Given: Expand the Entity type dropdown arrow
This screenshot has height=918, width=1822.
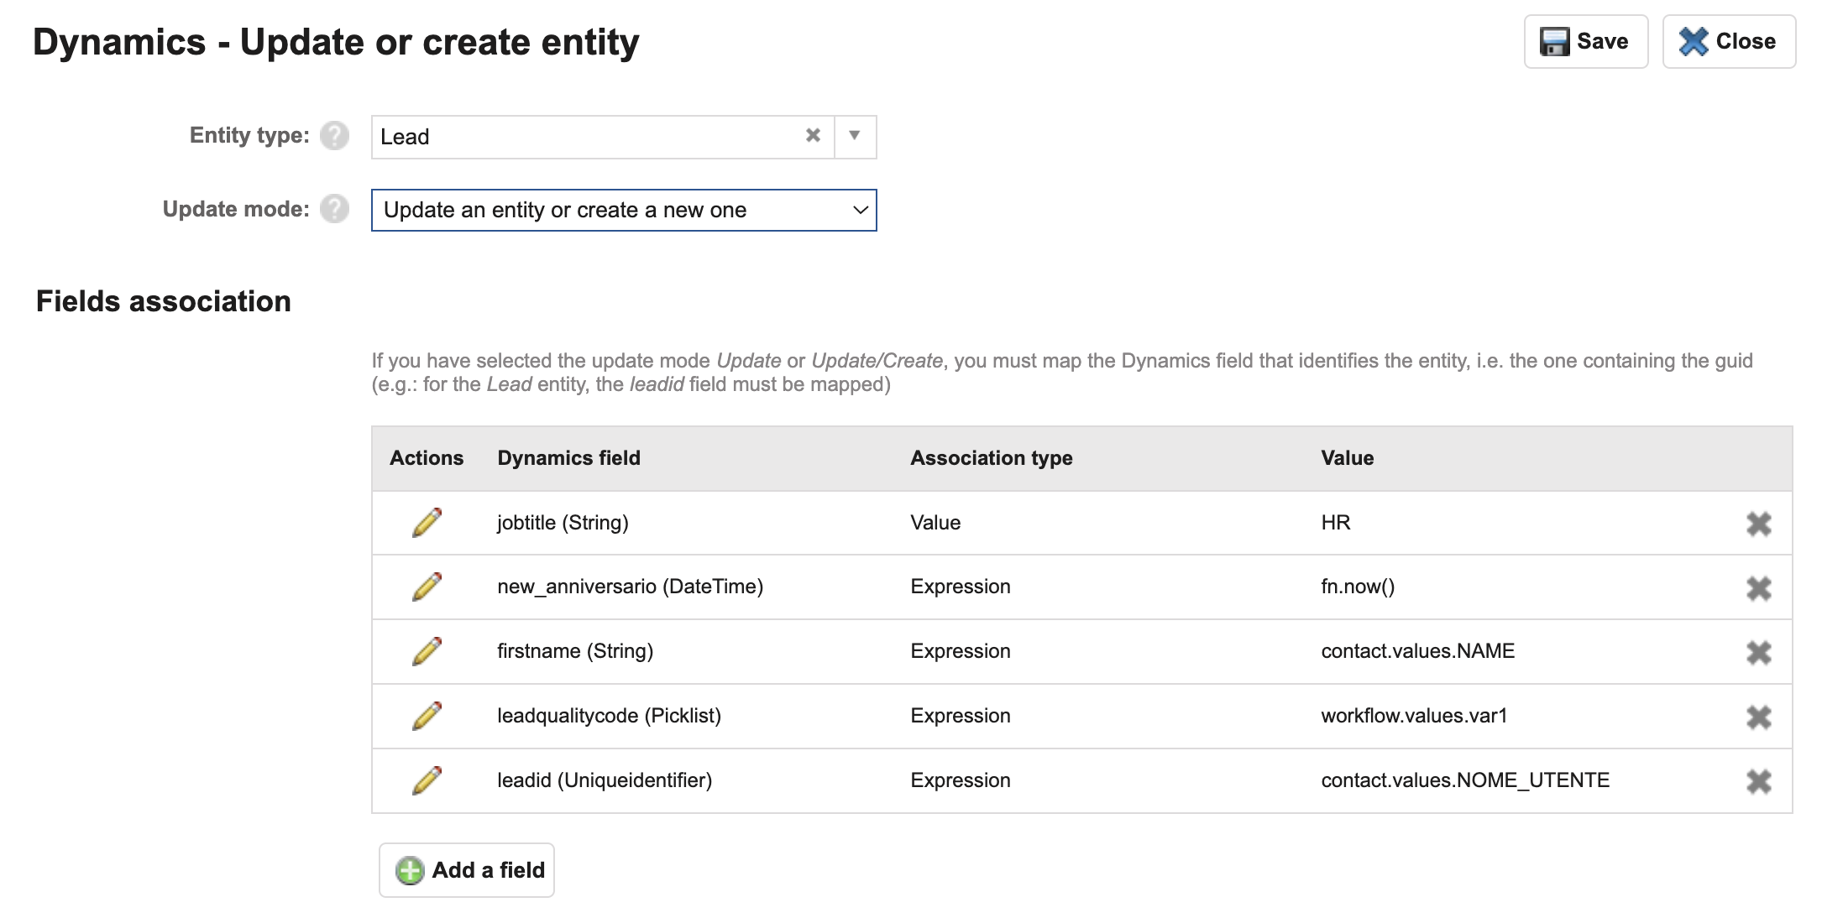Looking at the screenshot, I should [x=855, y=136].
